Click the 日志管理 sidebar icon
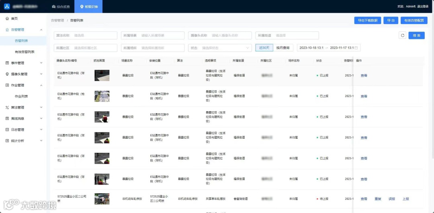The image size is (434, 213). point(7,130)
